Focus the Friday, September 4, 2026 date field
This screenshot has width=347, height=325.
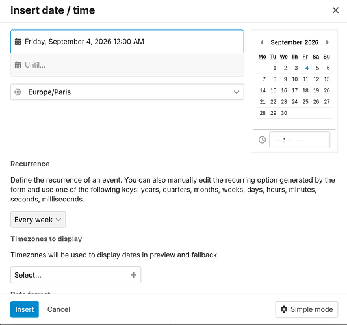127,42
